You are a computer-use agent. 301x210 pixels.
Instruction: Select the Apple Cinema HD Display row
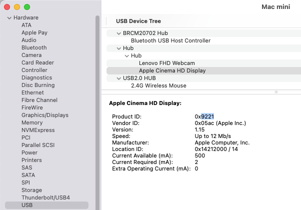tap(203, 70)
